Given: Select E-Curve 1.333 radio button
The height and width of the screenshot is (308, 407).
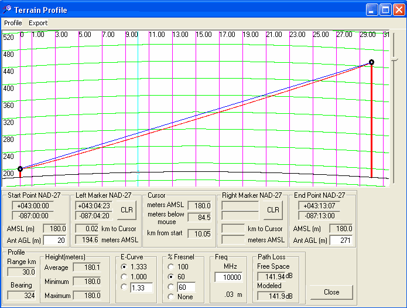Looking at the screenshot, I should (x=124, y=267).
